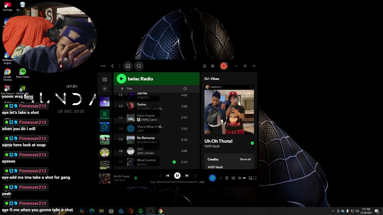Open 1400 Vault under Credits
The height and width of the screenshot is (215, 383).
point(215,167)
